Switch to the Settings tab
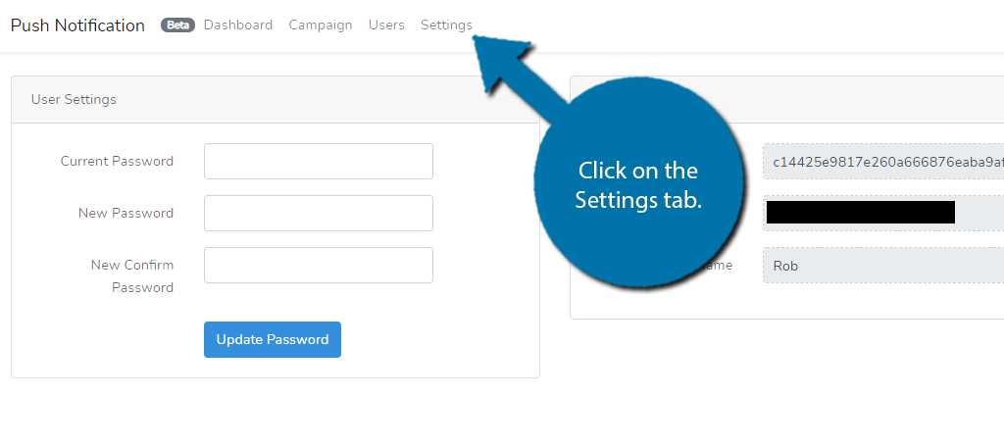1004x447 pixels. (x=446, y=25)
